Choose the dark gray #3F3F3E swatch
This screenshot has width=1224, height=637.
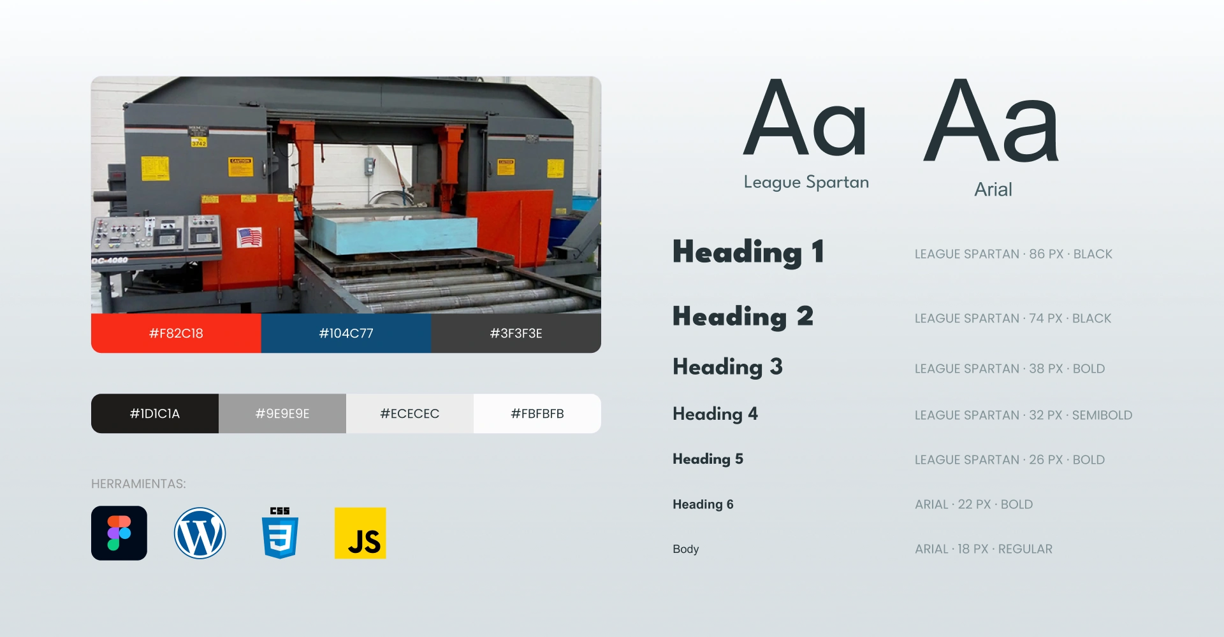[516, 333]
